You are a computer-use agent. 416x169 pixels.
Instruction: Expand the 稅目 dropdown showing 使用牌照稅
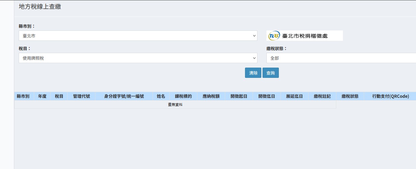[138, 58]
